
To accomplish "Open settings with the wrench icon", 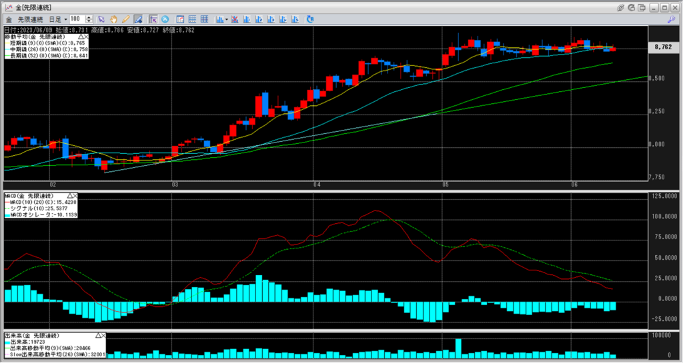I will click(x=670, y=19).
